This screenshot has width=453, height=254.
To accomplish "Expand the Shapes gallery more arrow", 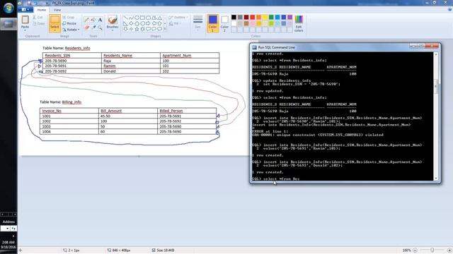I will [165, 29].
